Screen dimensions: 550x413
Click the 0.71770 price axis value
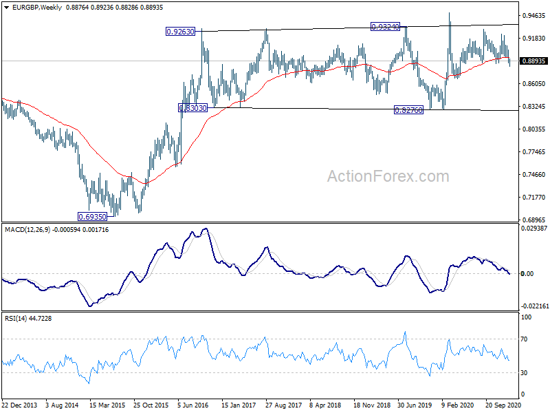[x=534, y=198]
